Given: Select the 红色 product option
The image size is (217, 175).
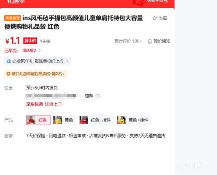Looking at the screenshot, I should 38,120.
